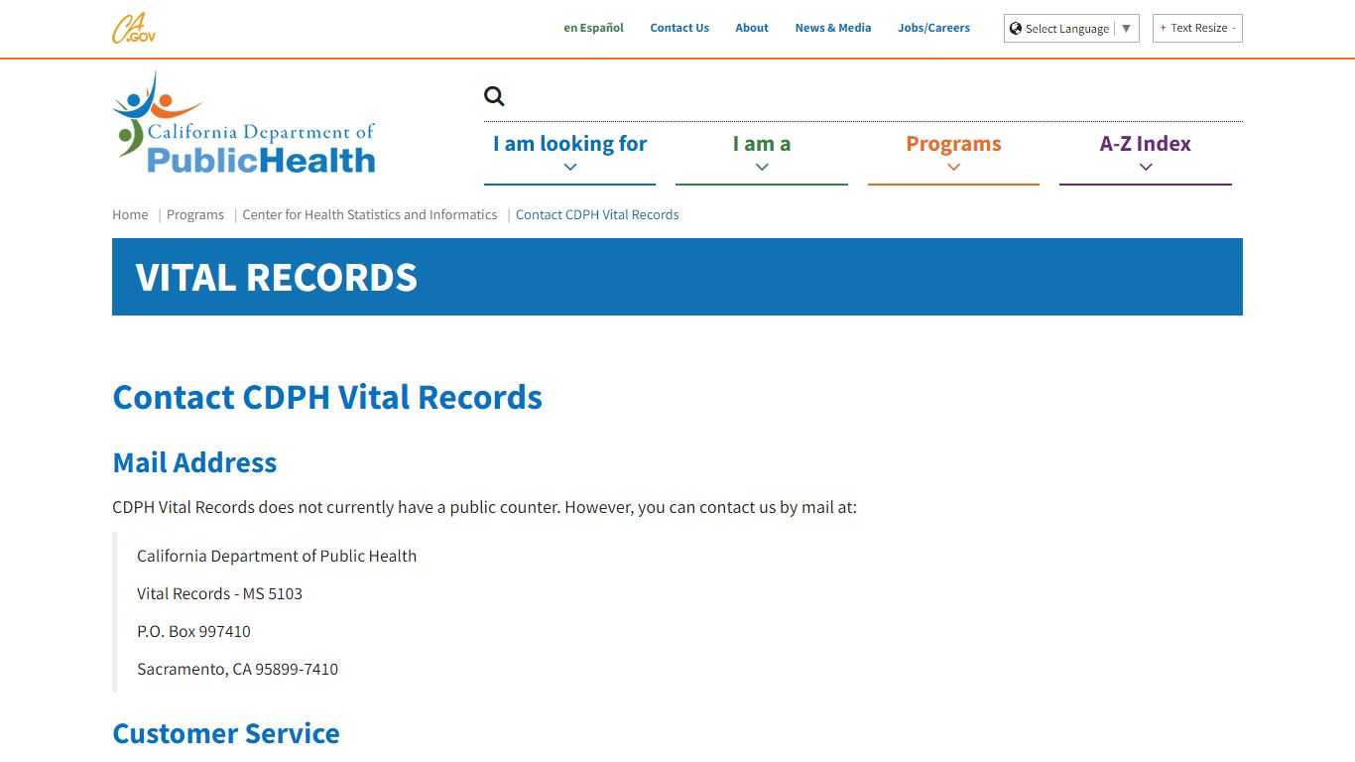Increase text size with the plus icon
Image resolution: width=1355 pixels, height=762 pixels.
click(x=1163, y=28)
